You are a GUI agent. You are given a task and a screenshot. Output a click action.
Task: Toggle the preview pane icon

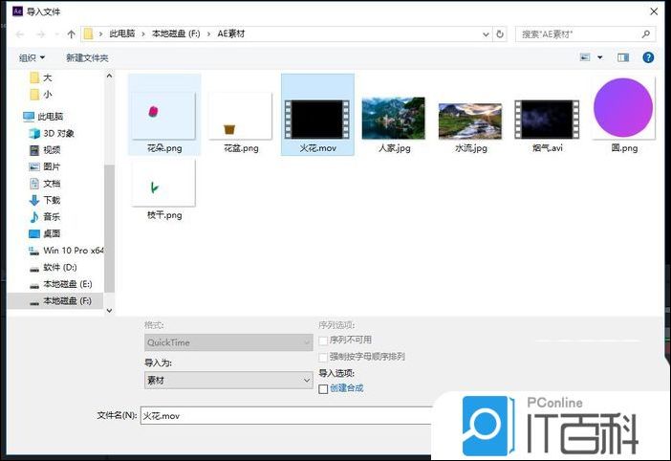(623, 57)
